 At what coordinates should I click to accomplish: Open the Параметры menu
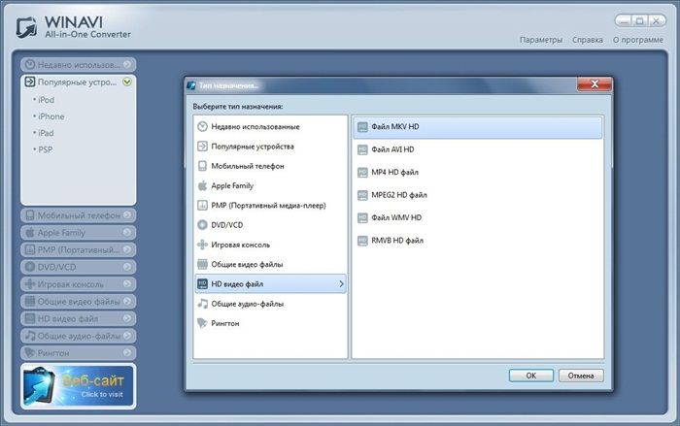point(541,40)
